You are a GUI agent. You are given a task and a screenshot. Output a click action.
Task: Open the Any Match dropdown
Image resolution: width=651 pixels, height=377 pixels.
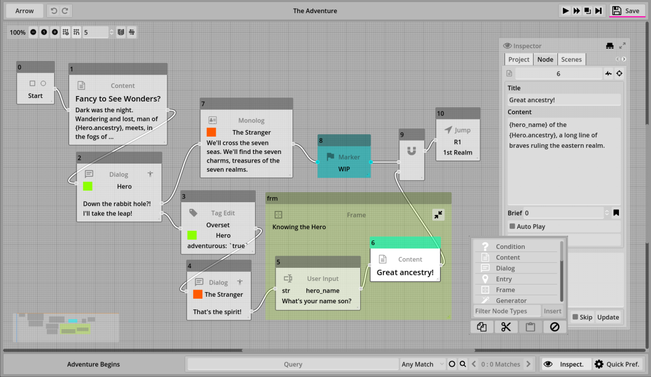point(422,364)
